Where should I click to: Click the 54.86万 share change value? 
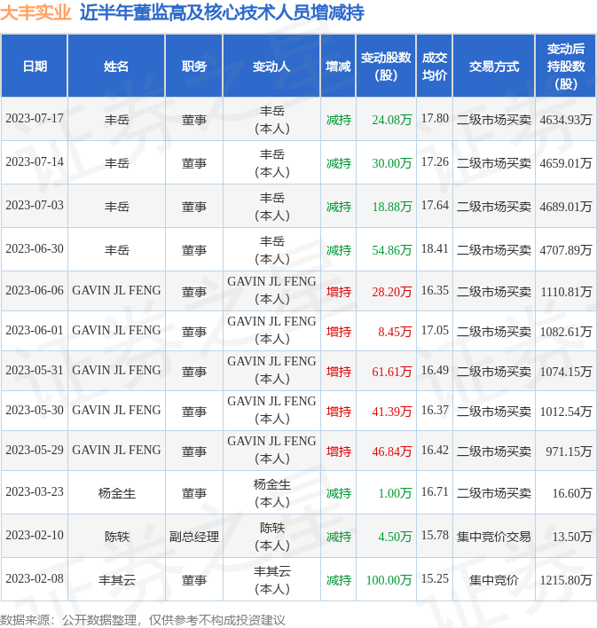tap(391, 250)
